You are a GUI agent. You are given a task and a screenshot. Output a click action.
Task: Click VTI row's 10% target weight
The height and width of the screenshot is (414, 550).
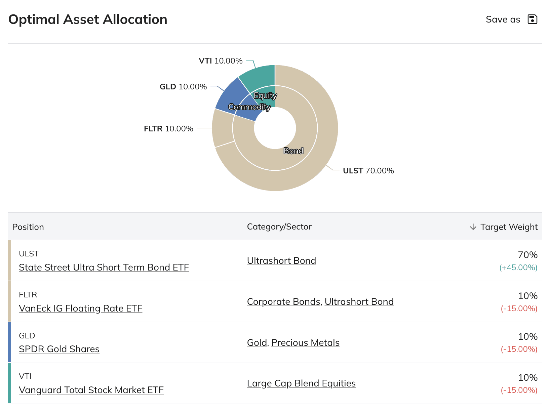click(x=528, y=378)
